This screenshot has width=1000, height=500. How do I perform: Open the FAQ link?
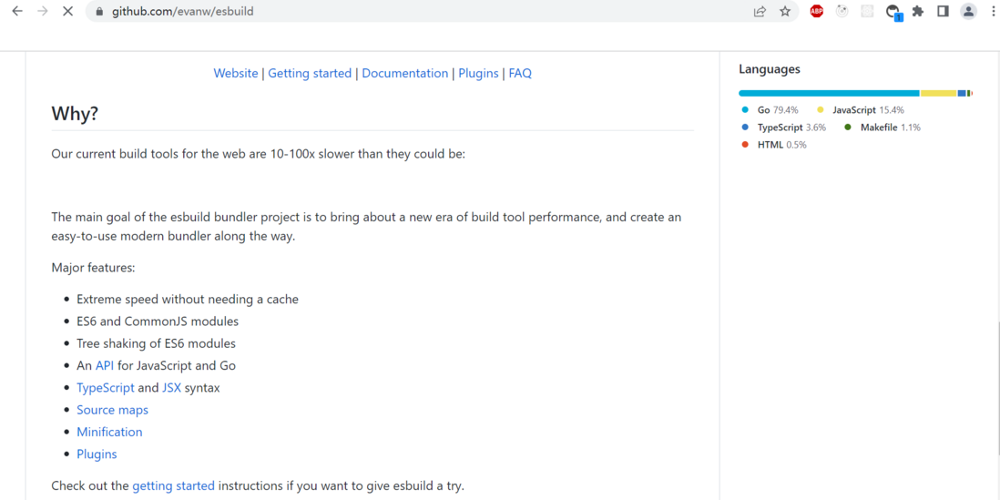(x=520, y=74)
